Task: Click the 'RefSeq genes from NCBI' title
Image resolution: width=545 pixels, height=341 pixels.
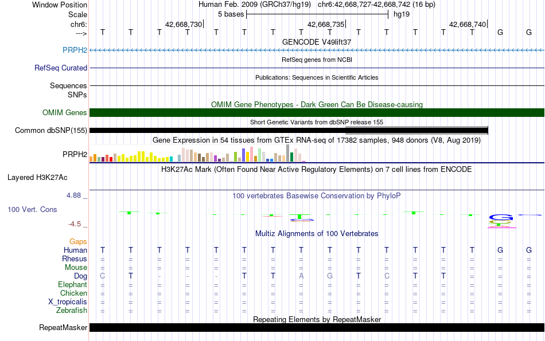Action: coord(317,60)
